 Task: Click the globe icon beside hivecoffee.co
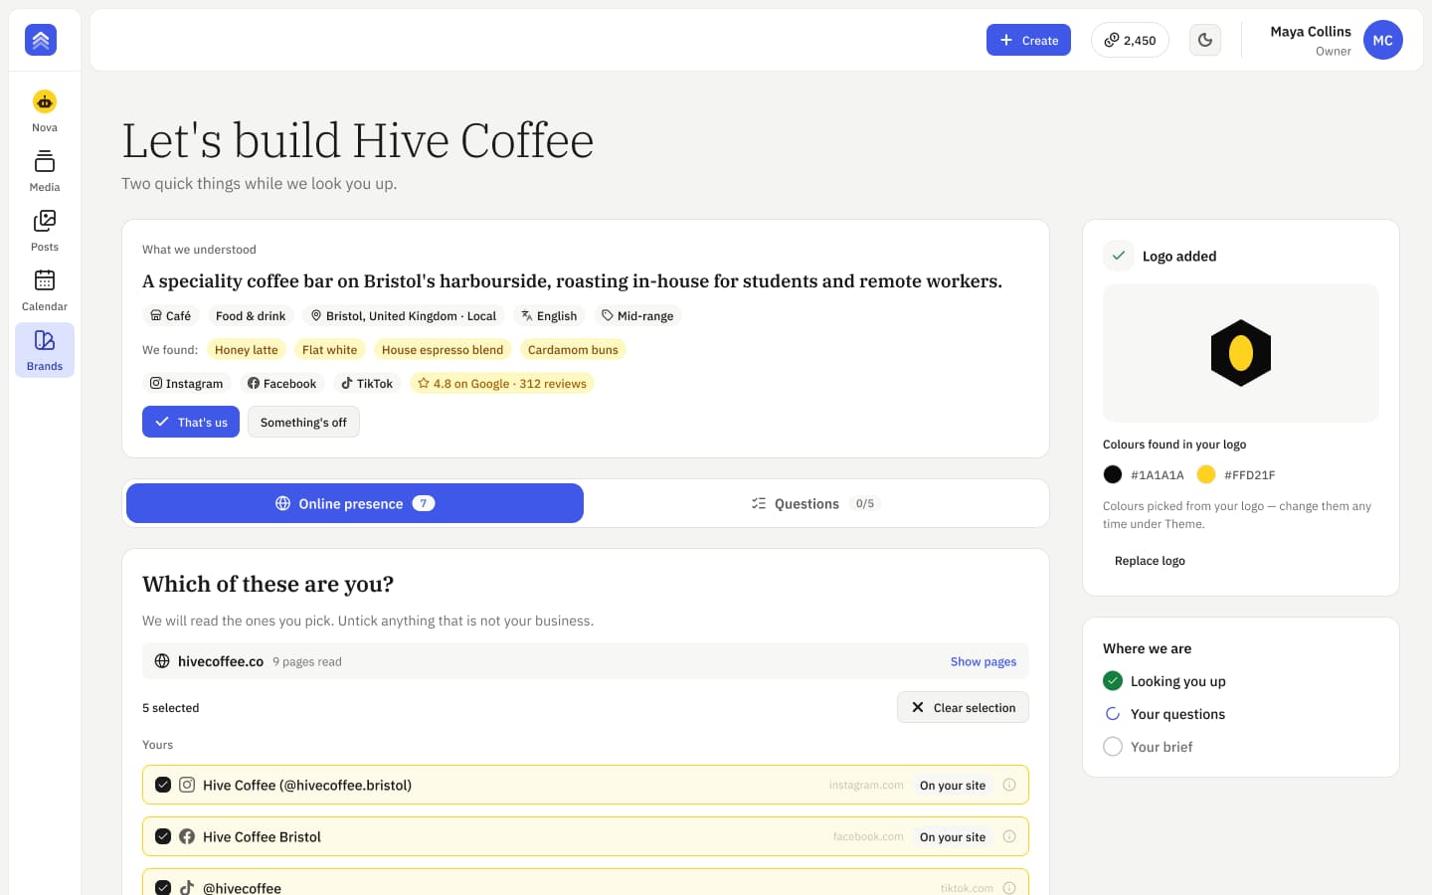point(162,661)
